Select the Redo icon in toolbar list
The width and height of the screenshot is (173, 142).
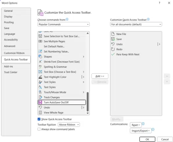point(113,49)
